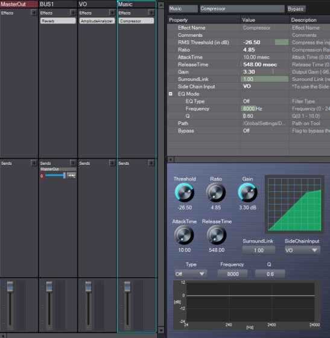Add send to BUS1 channel
Screen dimensions: 330x338
click(73, 163)
